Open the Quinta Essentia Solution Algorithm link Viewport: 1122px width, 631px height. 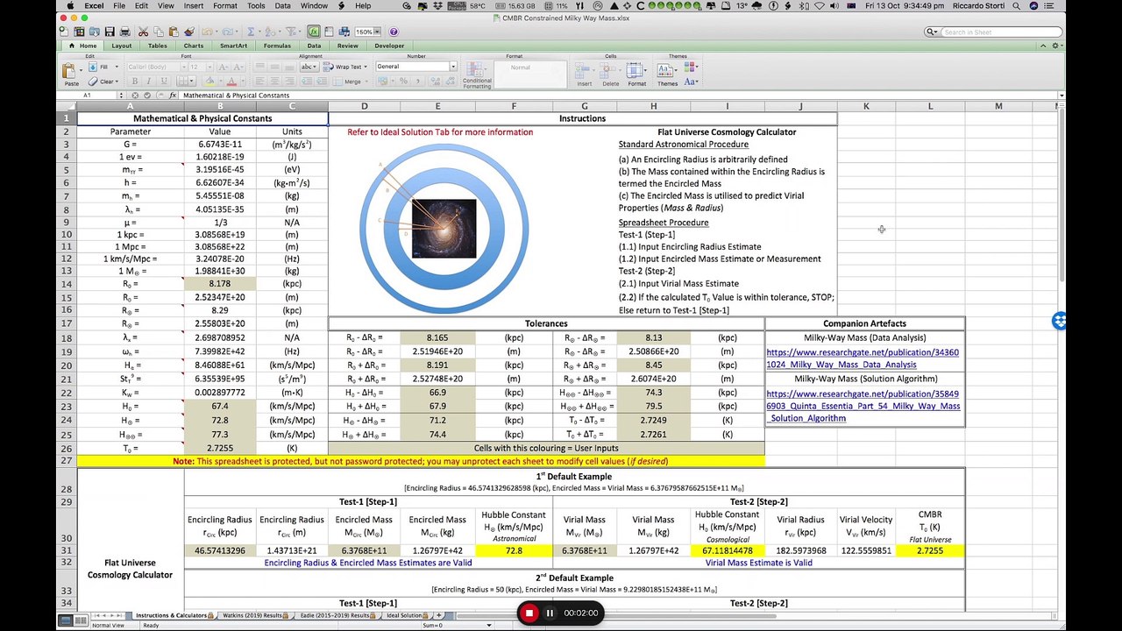pos(863,406)
